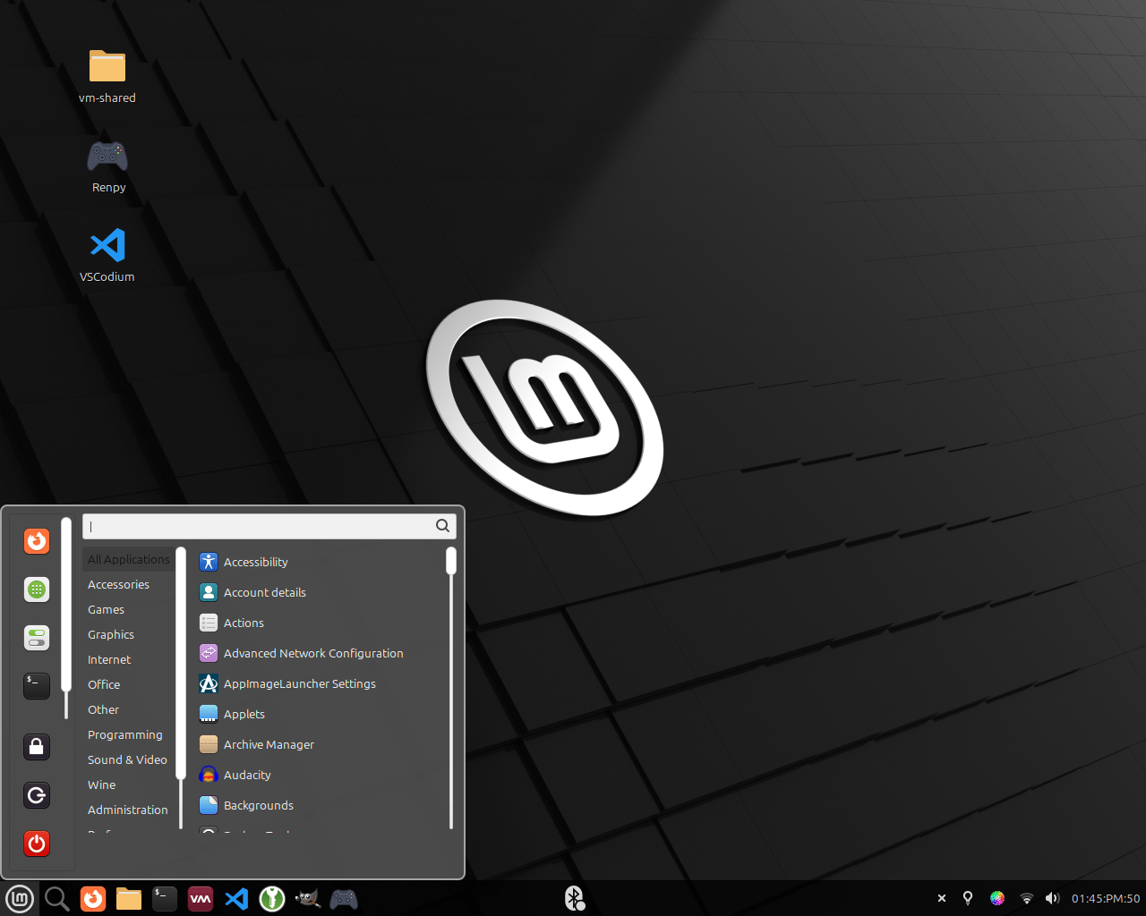Image resolution: width=1146 pixels, height=916 pixels.
Task: Select the VSCodium desktop shortcut
Action: [x=107, y=256]
